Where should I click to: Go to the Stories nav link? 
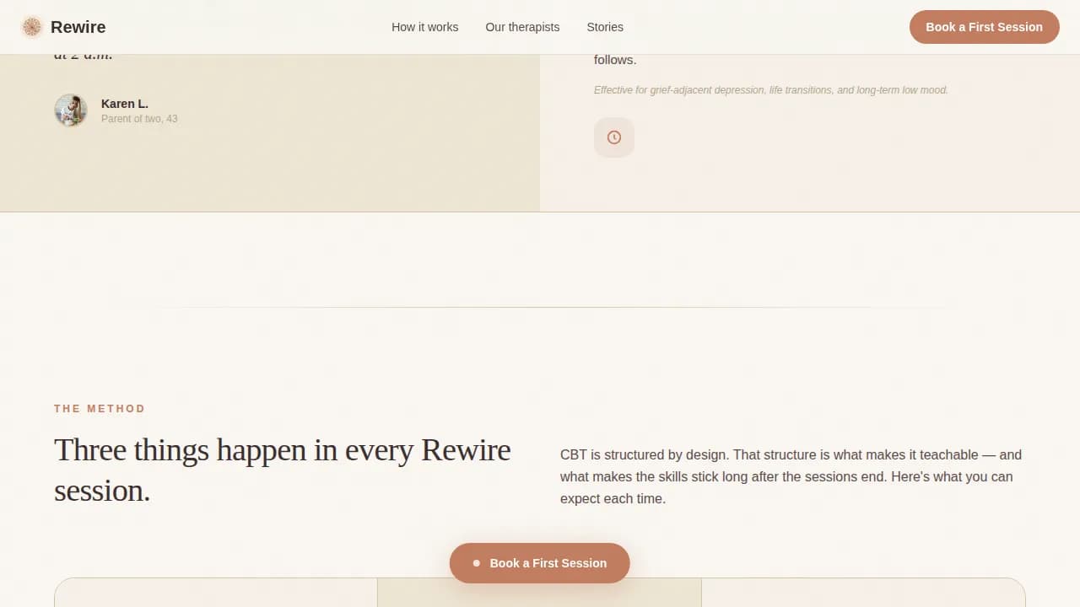pos(605,27)
